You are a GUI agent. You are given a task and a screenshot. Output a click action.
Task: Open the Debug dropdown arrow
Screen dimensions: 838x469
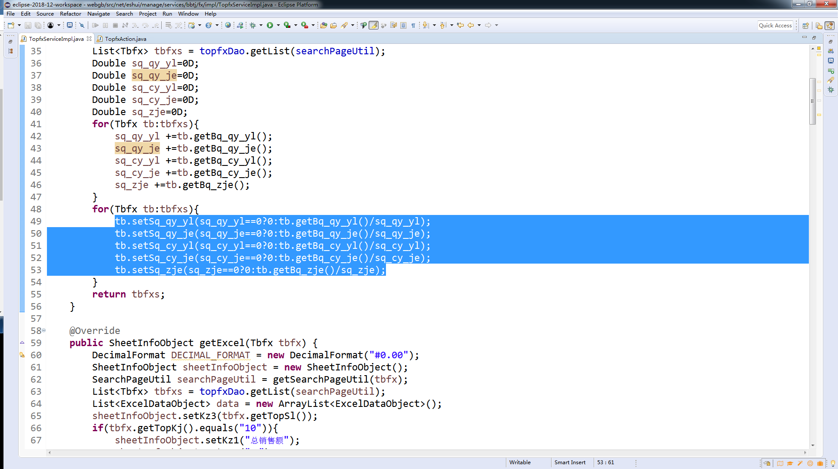click(261, 25)
